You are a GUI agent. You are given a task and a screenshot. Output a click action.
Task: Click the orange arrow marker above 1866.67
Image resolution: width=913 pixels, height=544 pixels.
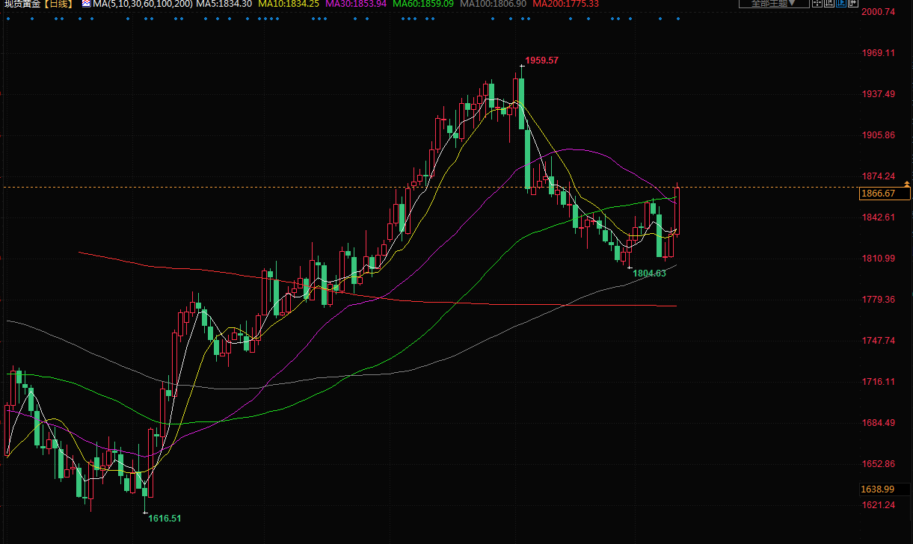(x=907, y=183)
